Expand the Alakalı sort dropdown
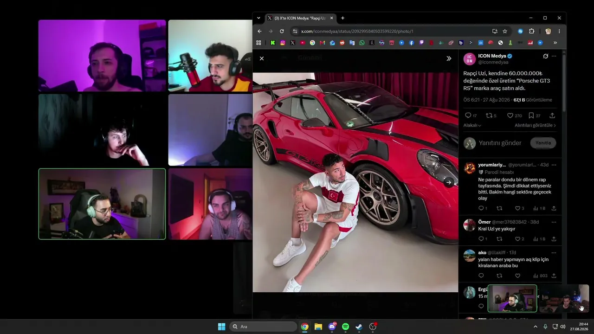Viewport: 594px width, 334px height. (472, 125)
